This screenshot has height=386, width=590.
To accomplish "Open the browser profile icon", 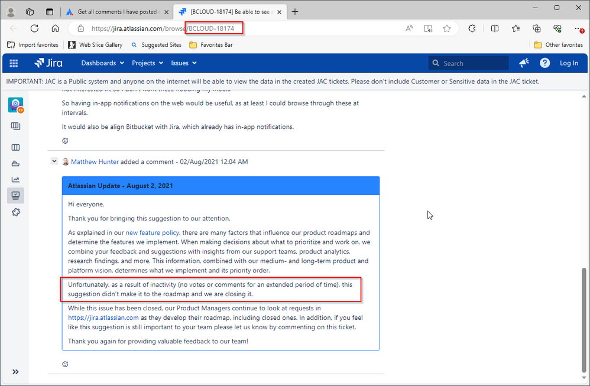I will (11, 12).
